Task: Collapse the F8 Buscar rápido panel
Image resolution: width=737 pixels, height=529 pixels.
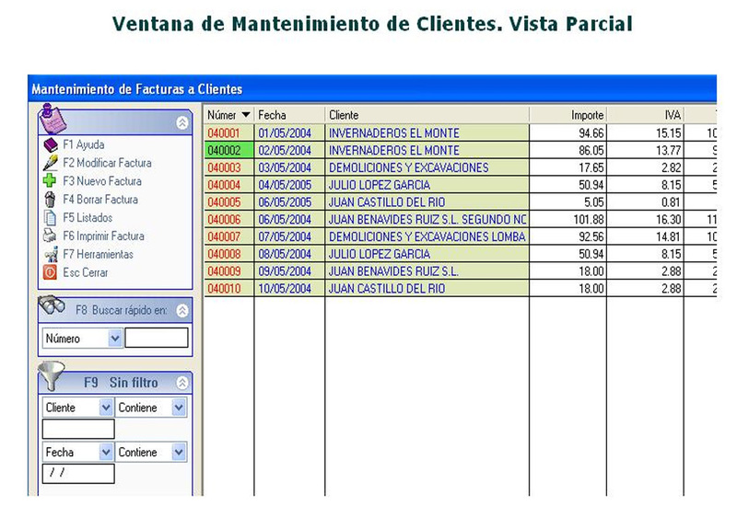Action: (182, 310)
